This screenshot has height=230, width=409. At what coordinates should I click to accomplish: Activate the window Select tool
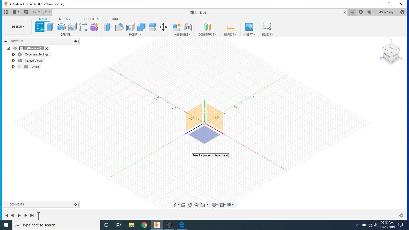tap(267, 27)
